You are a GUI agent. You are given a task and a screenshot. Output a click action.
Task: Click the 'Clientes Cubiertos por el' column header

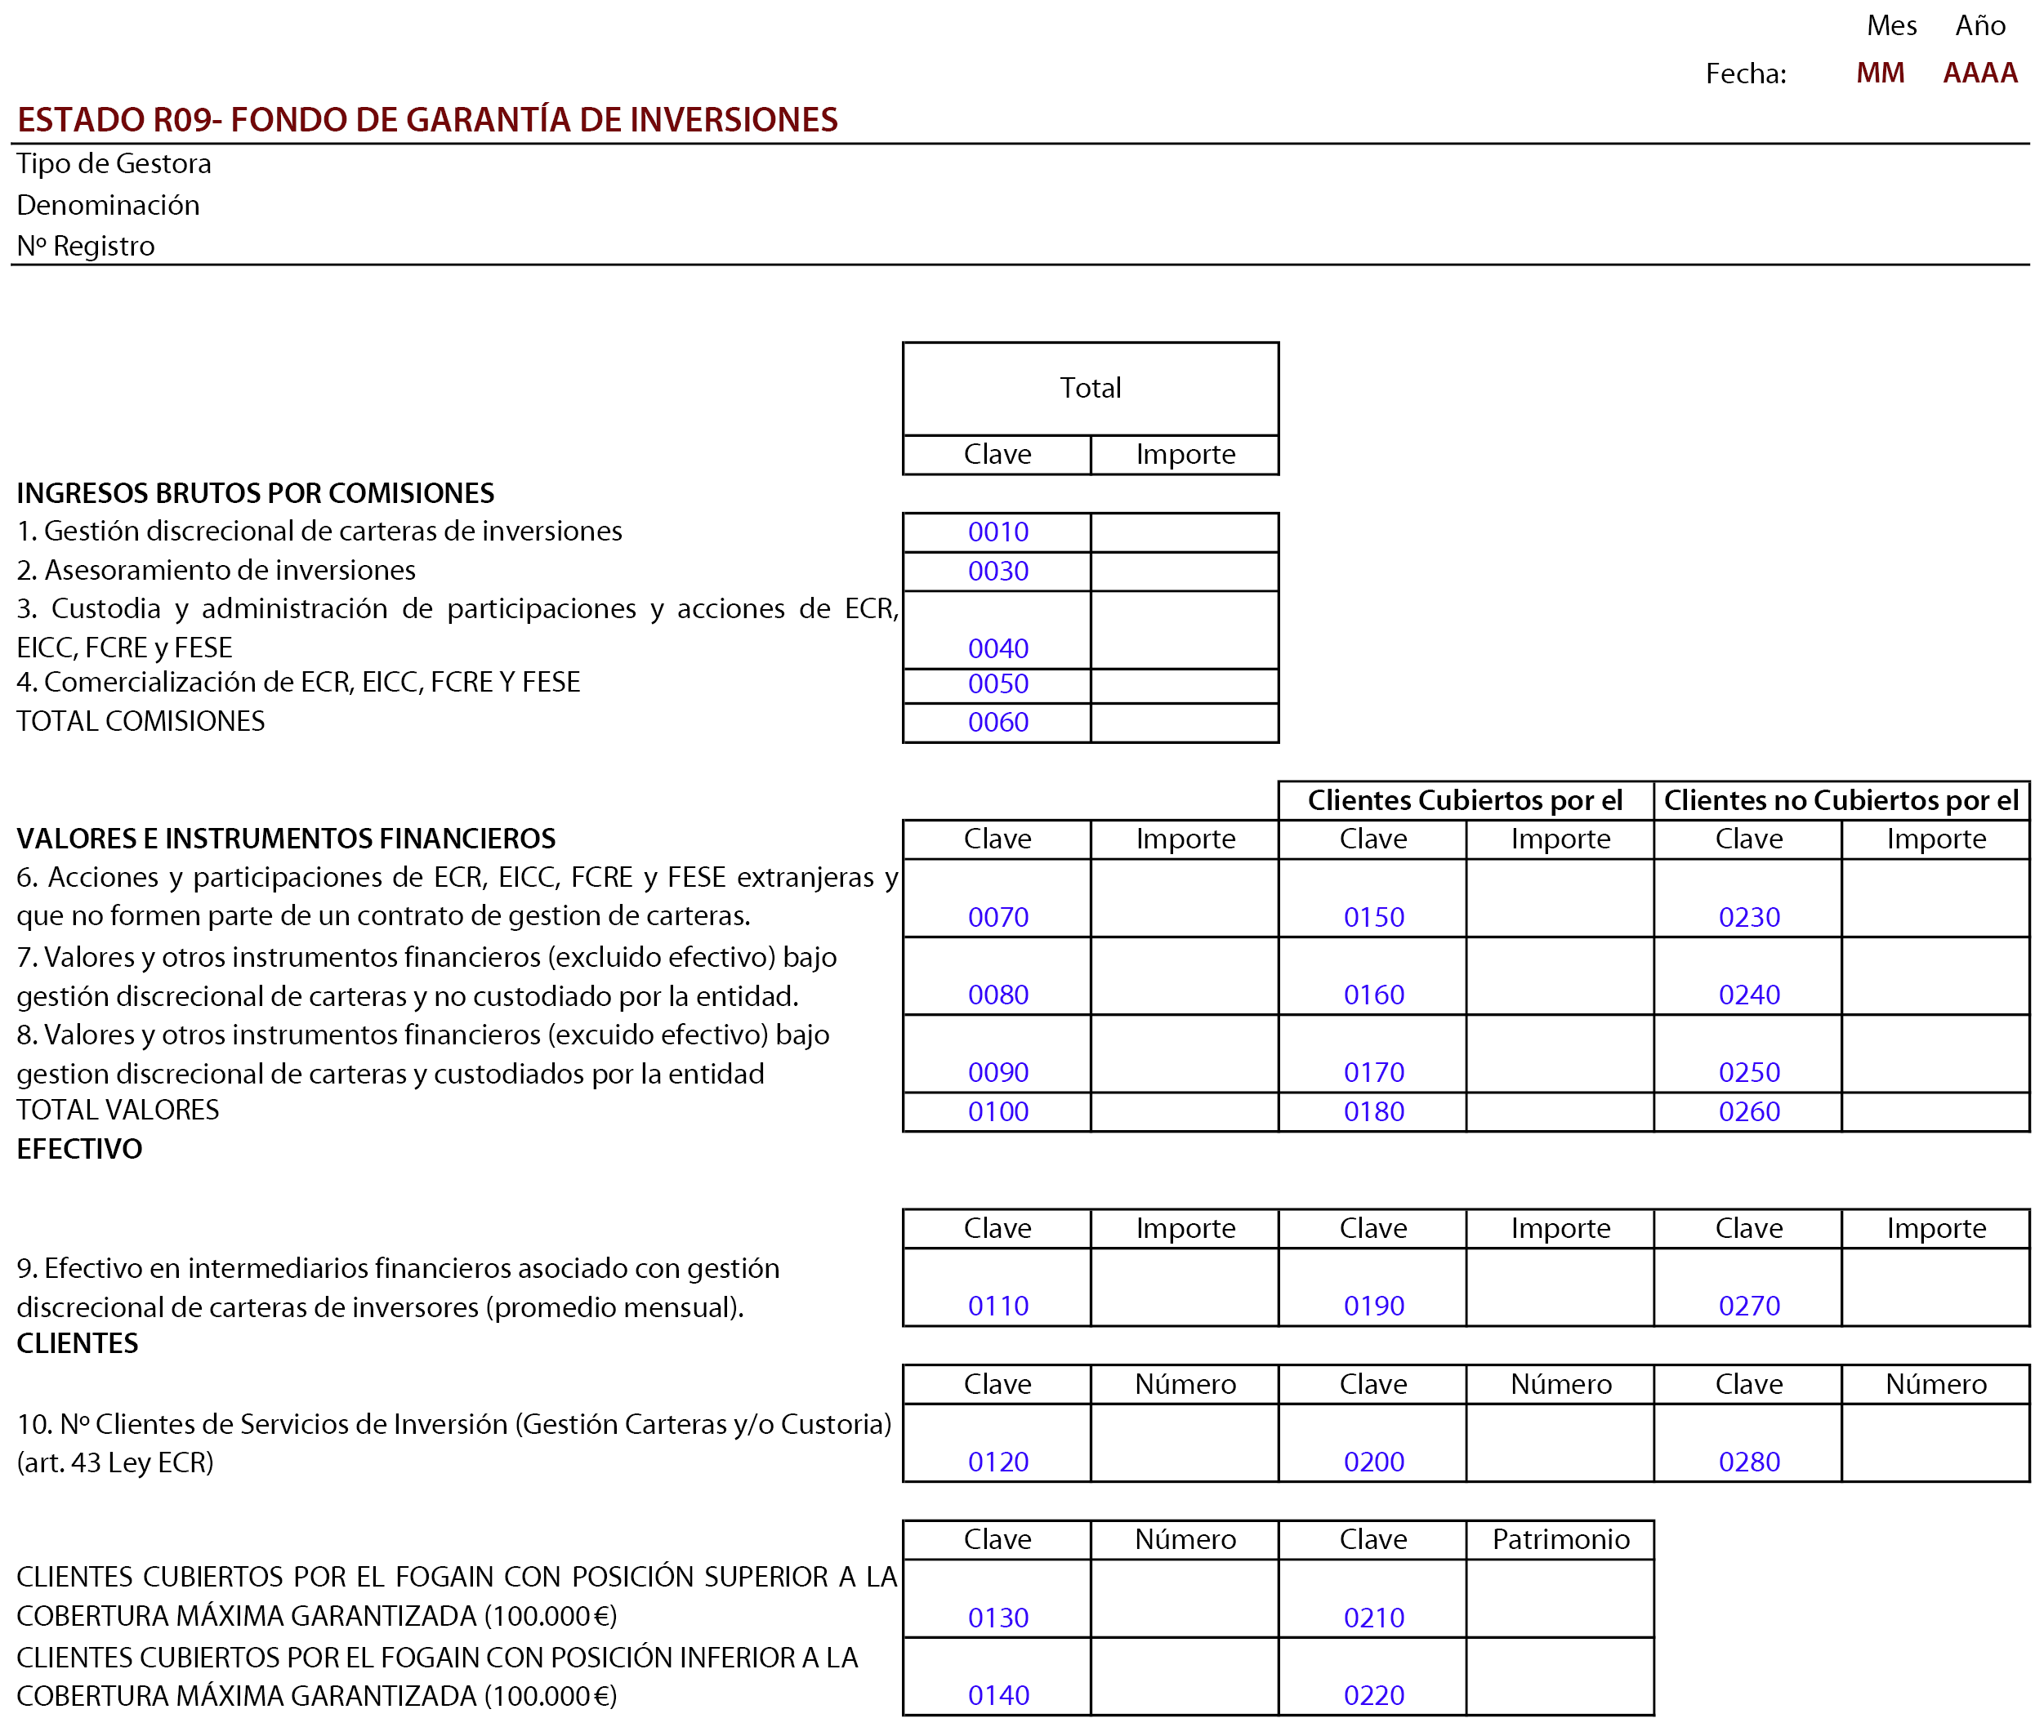(x=1465, y=801)
